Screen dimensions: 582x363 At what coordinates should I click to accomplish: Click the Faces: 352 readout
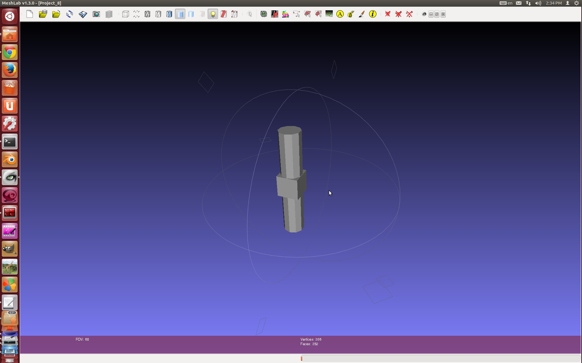[309, 344]
